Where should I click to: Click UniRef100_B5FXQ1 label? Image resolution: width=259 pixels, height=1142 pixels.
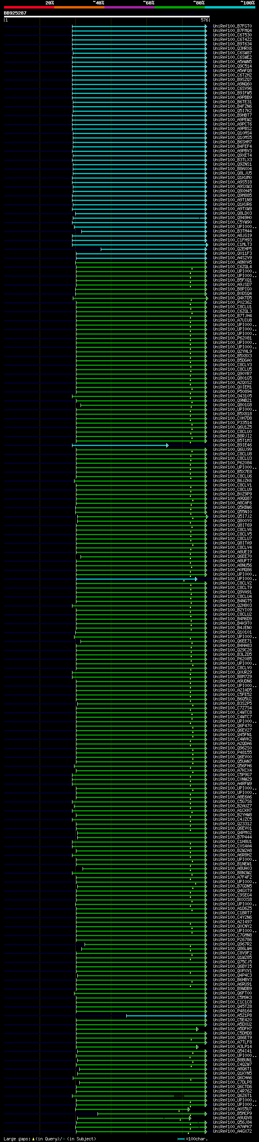[232, 280]
